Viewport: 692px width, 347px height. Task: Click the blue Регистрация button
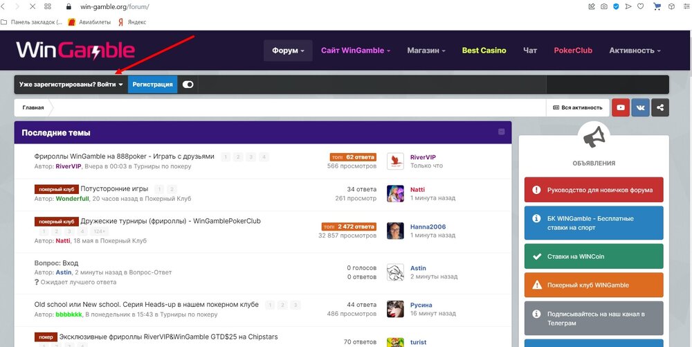pyautogui.click(x=152, y=84)
